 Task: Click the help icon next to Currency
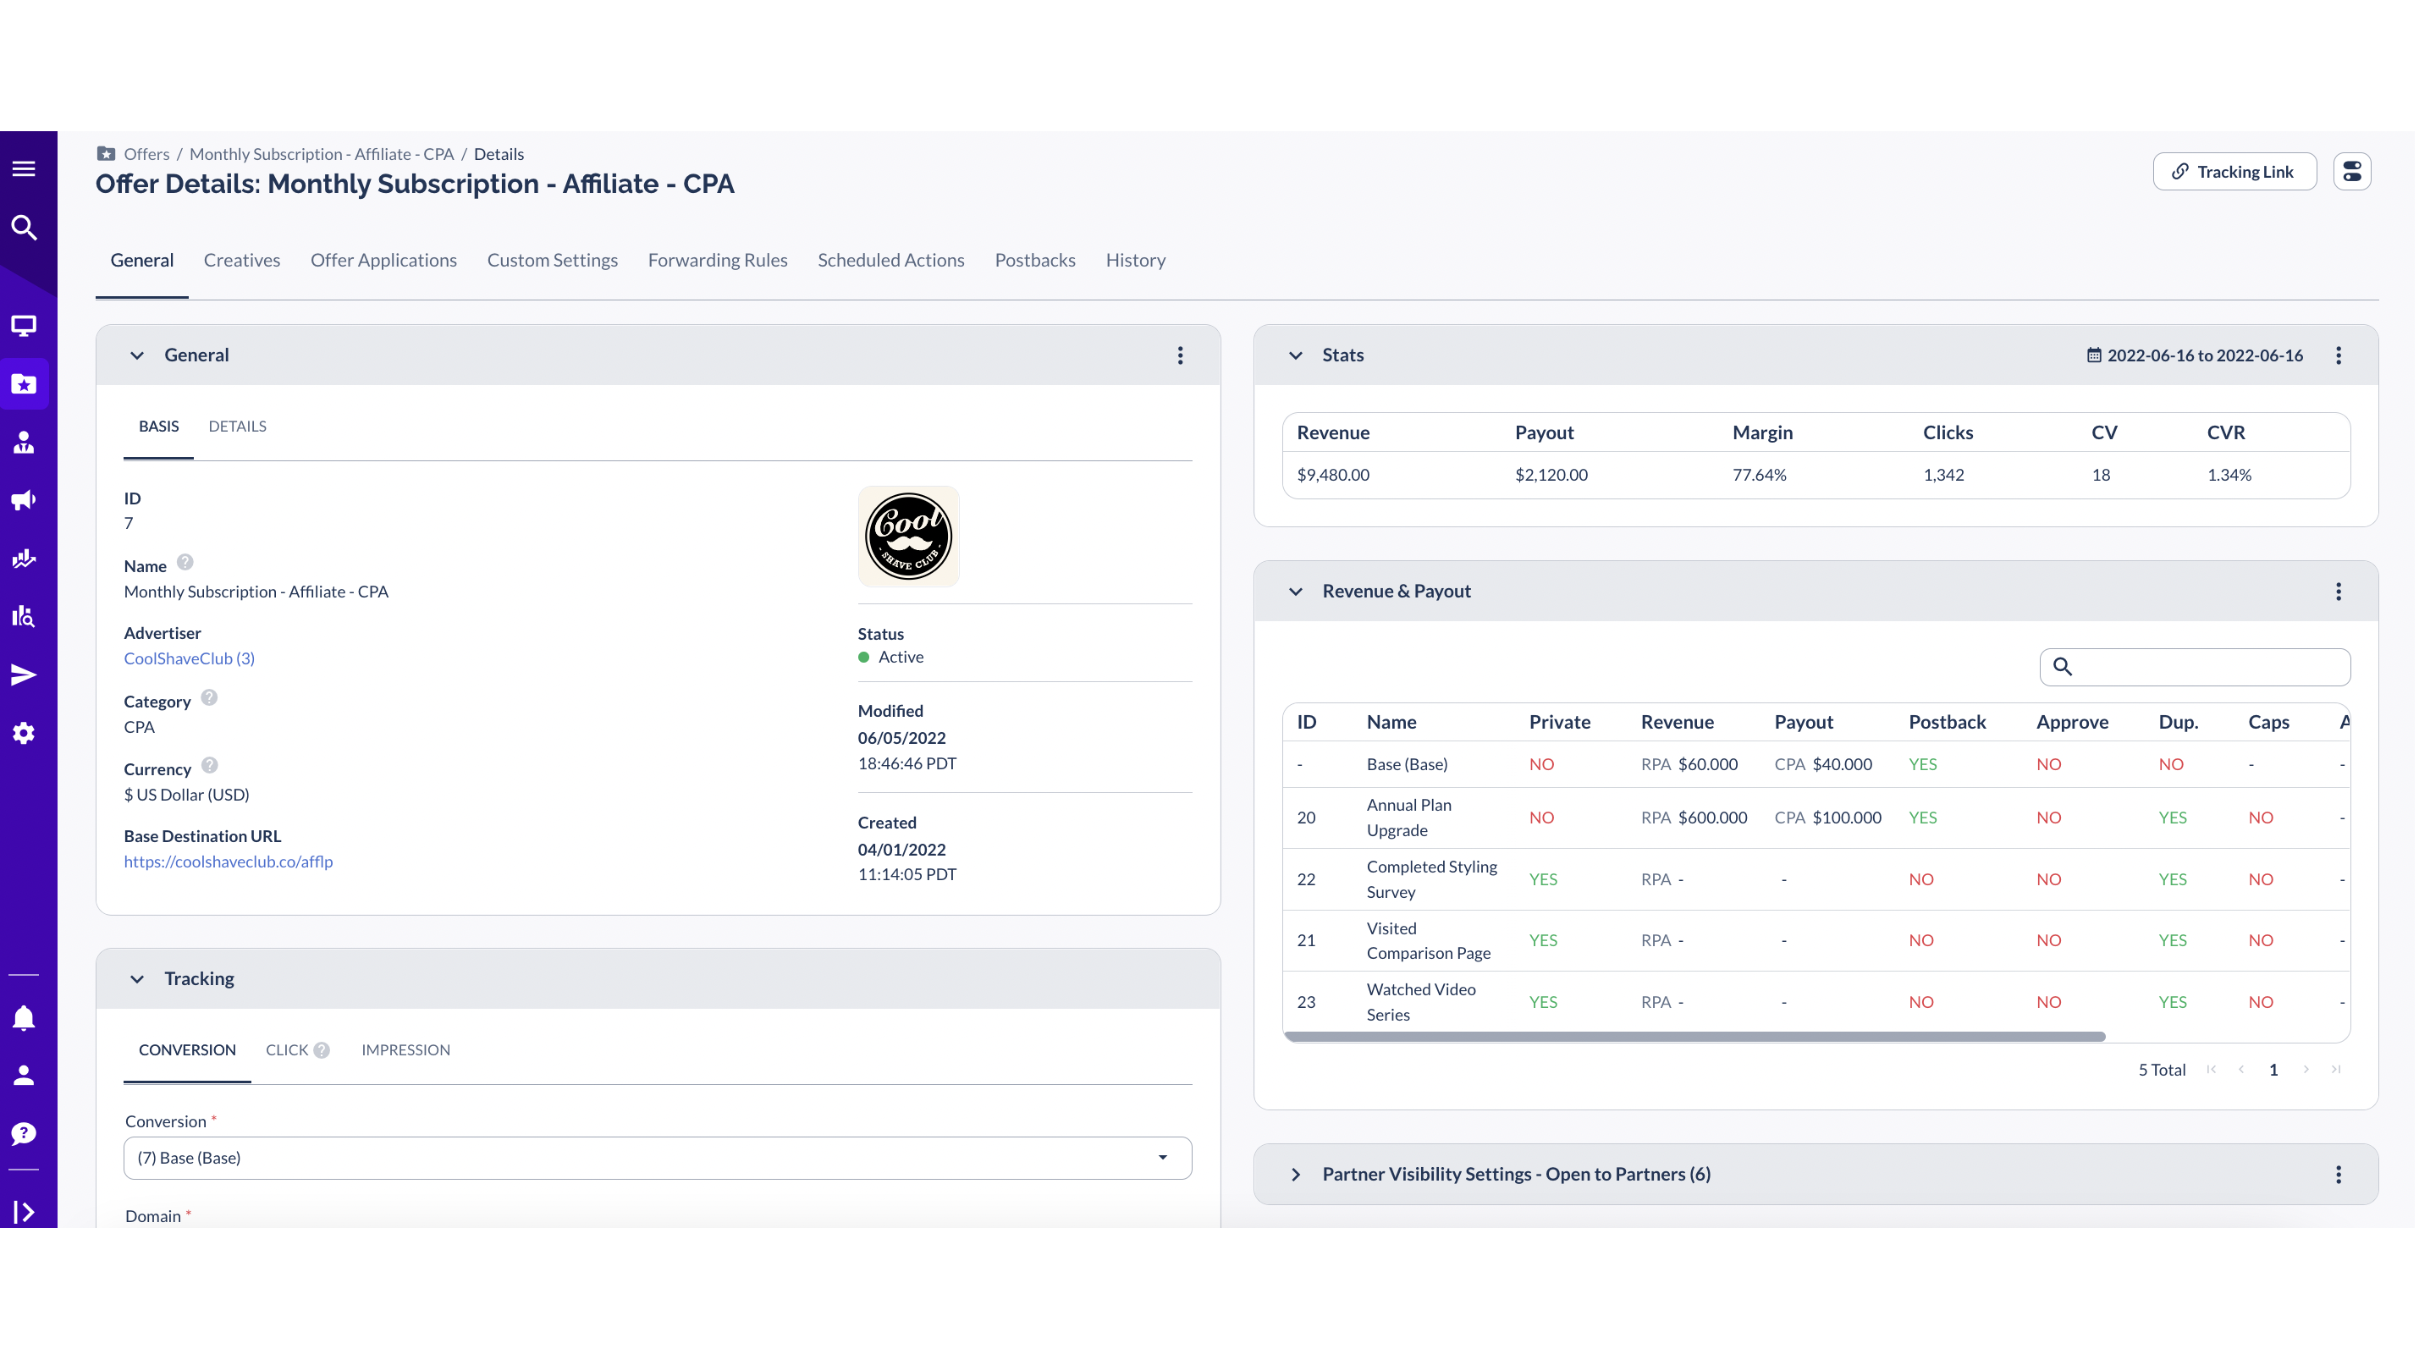(209, 765)
